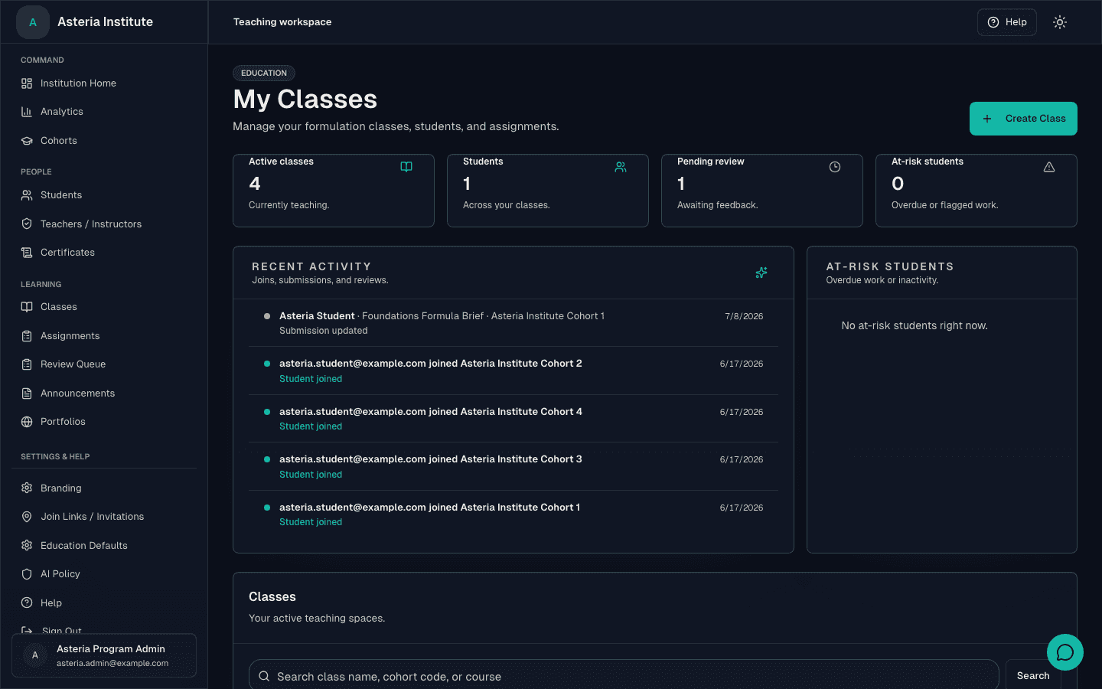Viewport: 1102px width, 689px height.
Task: Navigate to Cohorts
Action: pos(104,141)
